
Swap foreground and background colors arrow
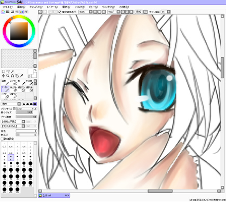[35, 70]
